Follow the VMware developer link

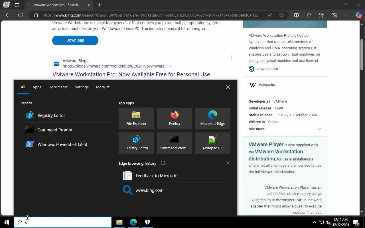point(280,101)
